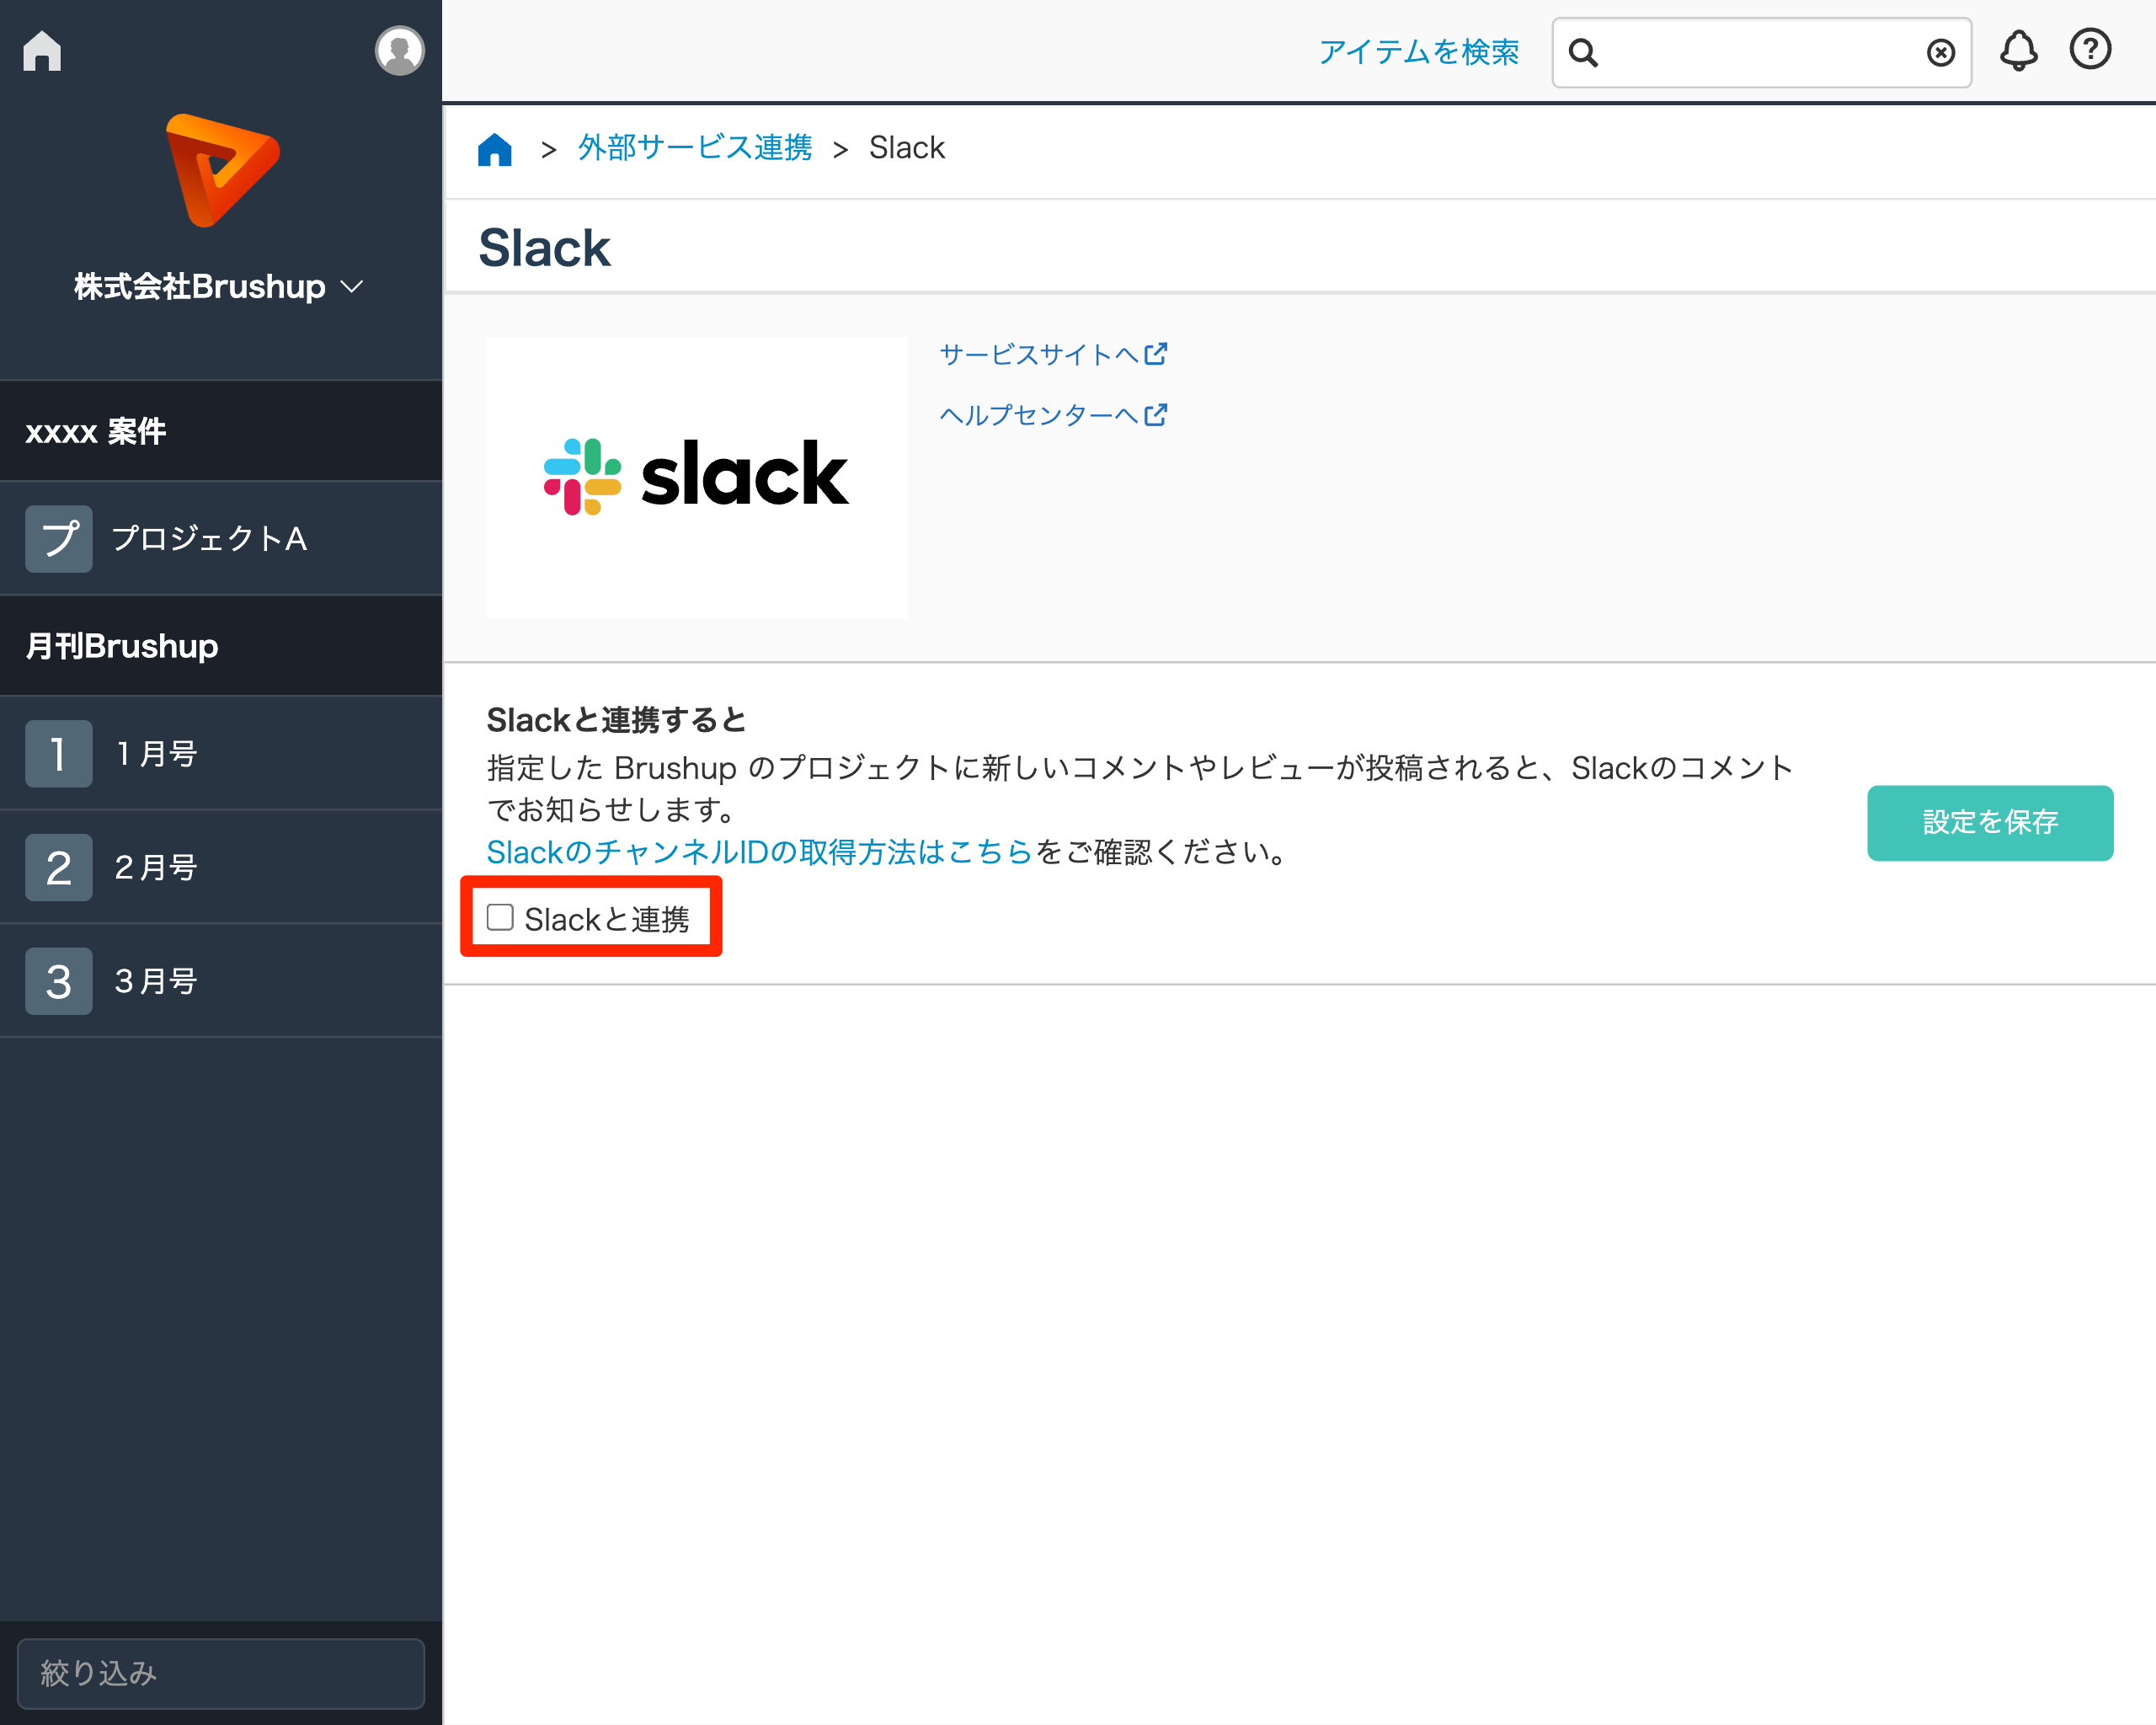Click the magnifier search icon
2156x1725 pixels.
coord(1583,52)
